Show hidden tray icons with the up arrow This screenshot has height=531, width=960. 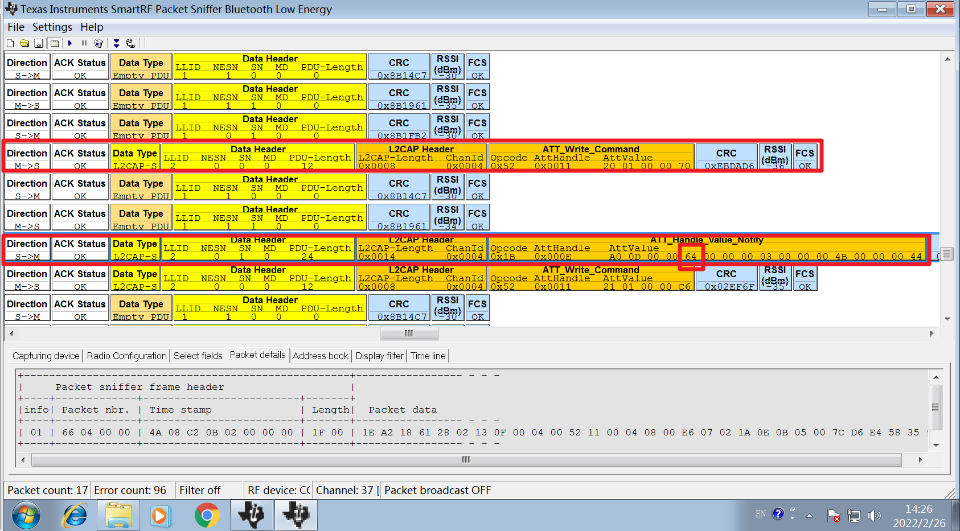(809, 516)
